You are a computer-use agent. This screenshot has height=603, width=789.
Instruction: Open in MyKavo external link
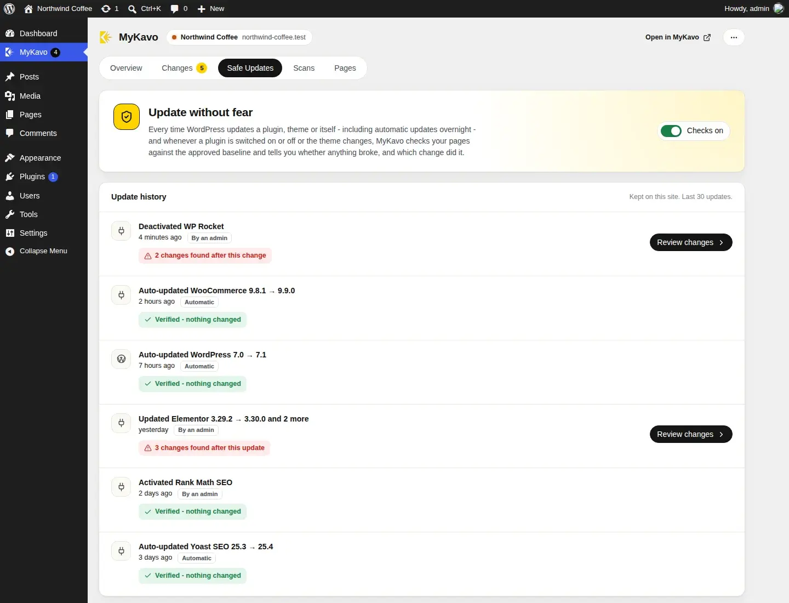click(x=678, y=37)
